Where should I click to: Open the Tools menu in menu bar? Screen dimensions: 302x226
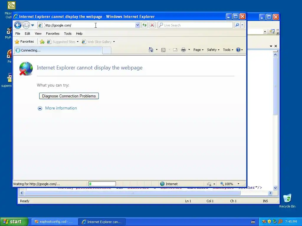tap(68, 34)
